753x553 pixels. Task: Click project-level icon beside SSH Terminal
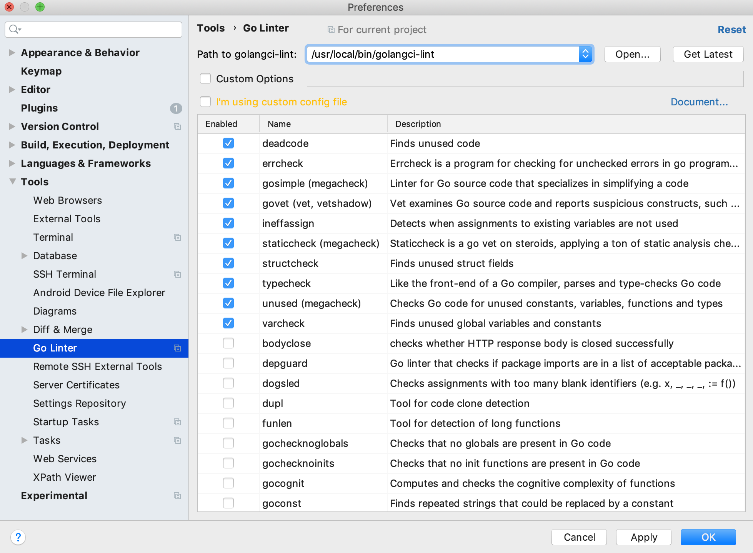[177, 274]
